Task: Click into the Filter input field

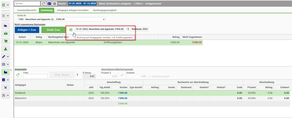Action: coord(35,76)
